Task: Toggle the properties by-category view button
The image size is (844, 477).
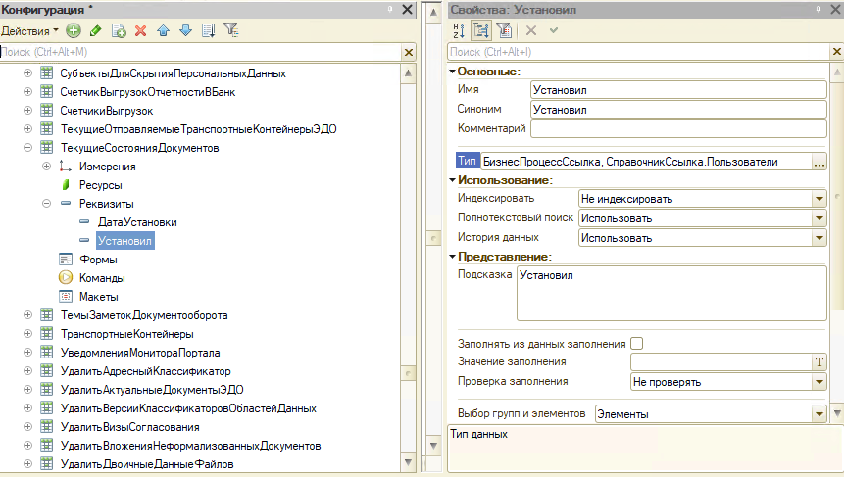Action: (x=481, y=30)
